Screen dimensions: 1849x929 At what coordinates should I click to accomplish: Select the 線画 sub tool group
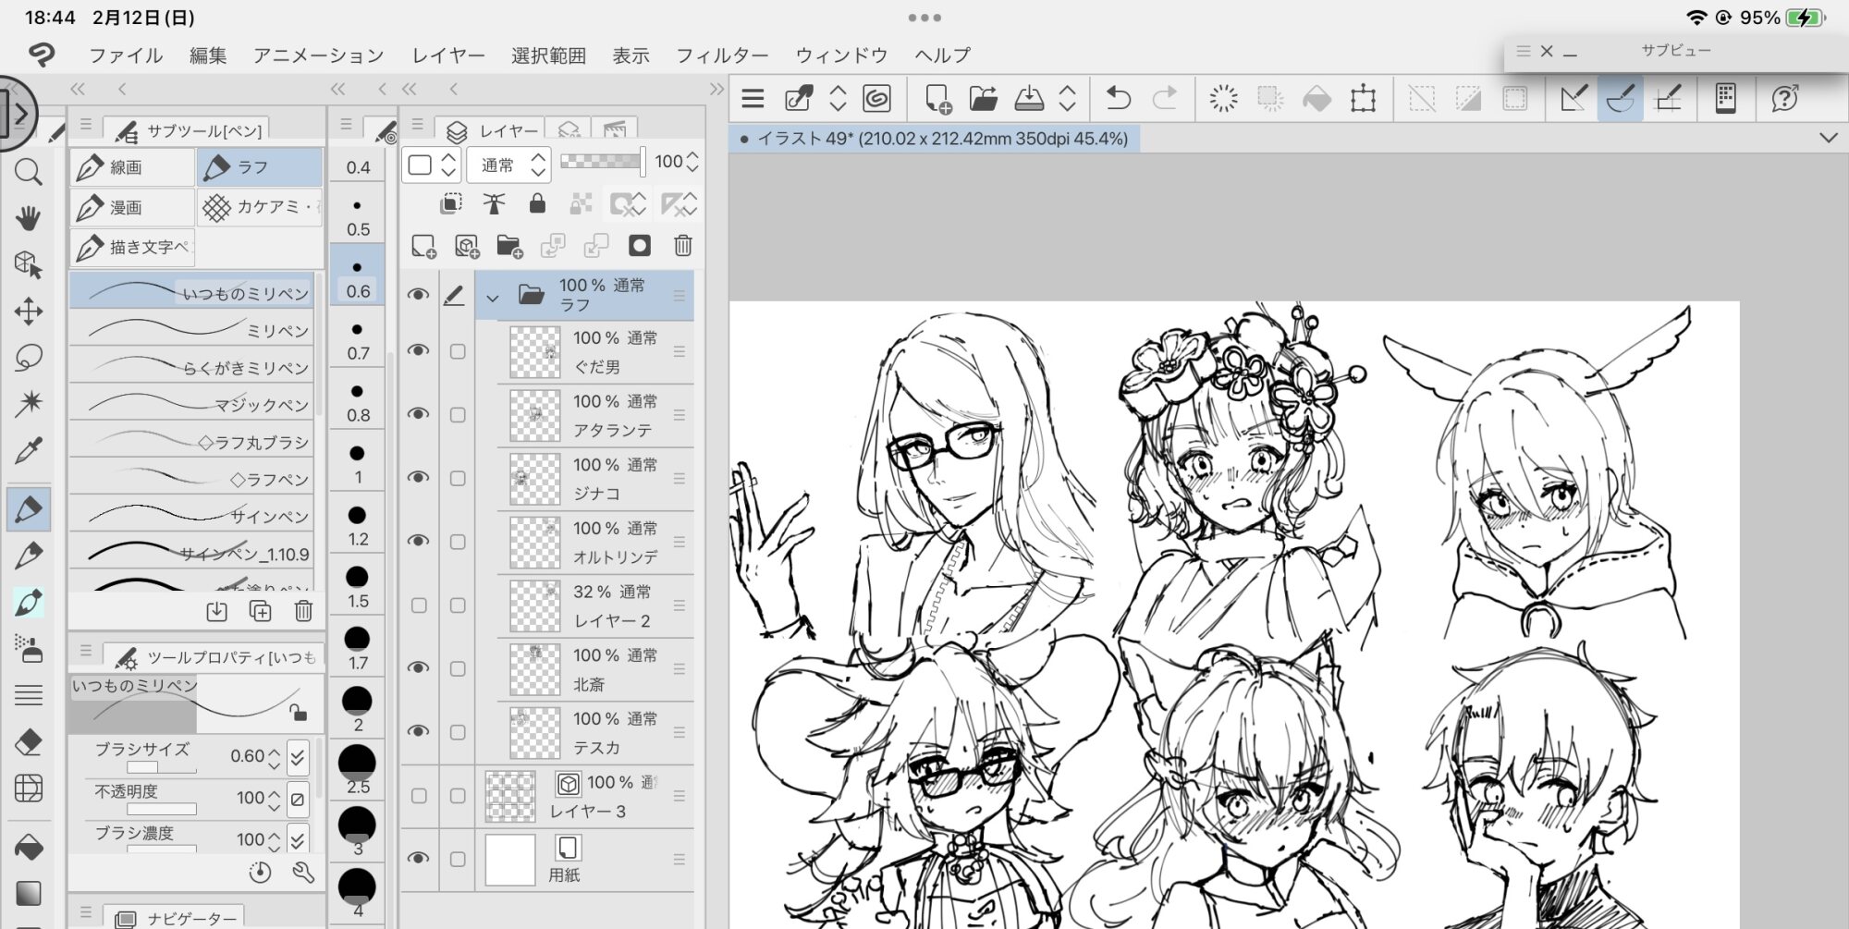point(131,167)
